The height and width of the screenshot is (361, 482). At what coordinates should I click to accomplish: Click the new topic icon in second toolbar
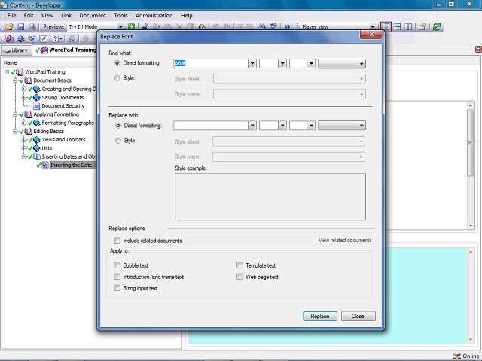coord(32,38)
